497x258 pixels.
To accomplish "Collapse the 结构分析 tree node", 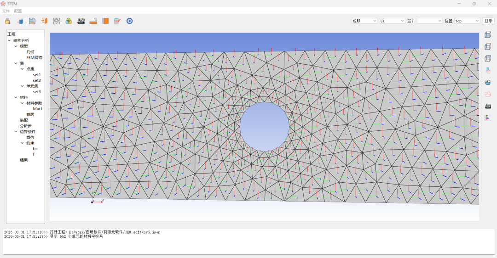I will tap(9, 40).
